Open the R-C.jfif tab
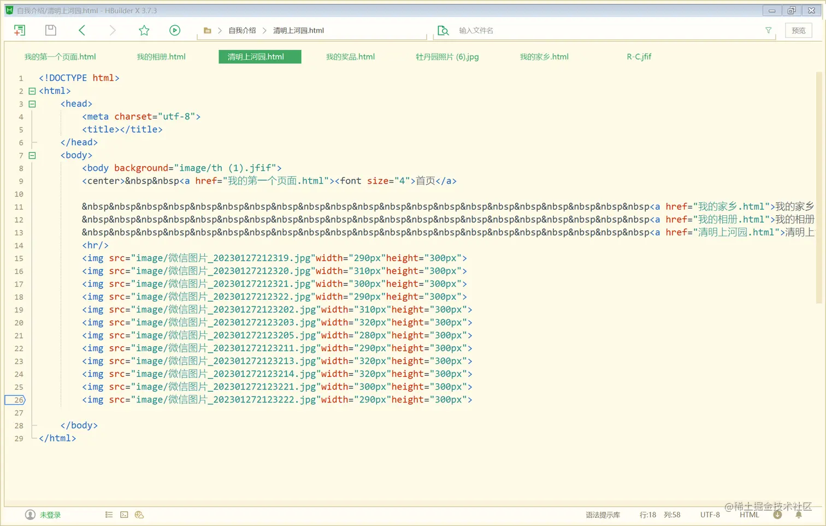This screenshot has height=526, width=826. click(639, 57)
